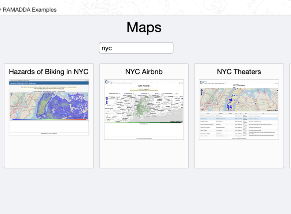The height and width of the screenshot is (214, 291).
Task: Click the heatmap color legend bar in Hazards preview
Action: pyautogui.click(x=49, y=119)
